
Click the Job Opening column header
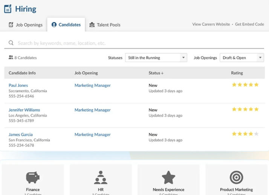coord(86,73)
